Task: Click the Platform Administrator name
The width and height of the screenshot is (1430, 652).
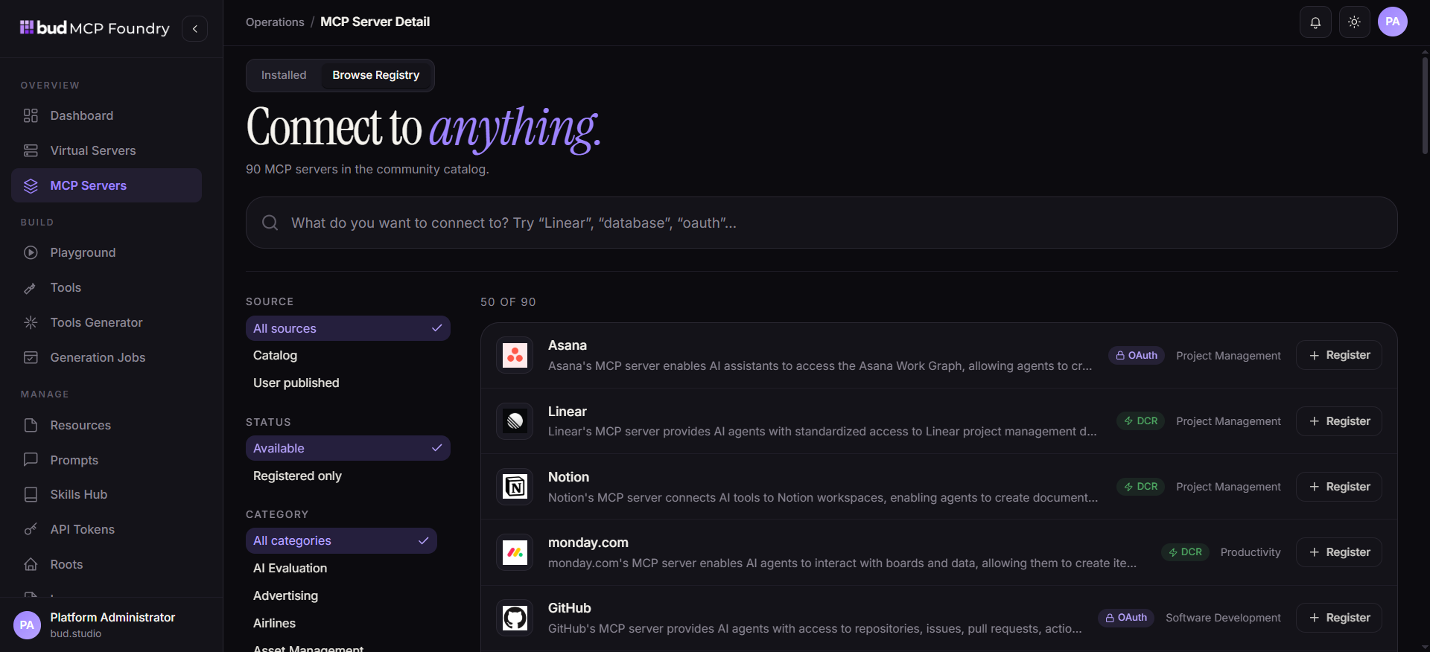Action: [x=112, y=617]
